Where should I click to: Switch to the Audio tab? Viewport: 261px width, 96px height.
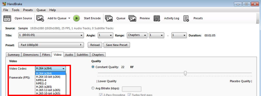[x=69, y=55]
